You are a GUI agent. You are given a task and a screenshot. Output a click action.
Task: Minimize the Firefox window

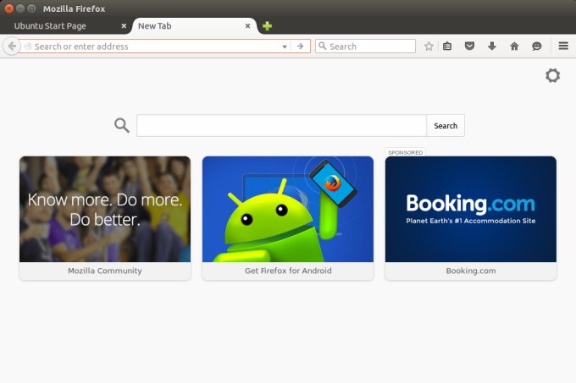20,8
